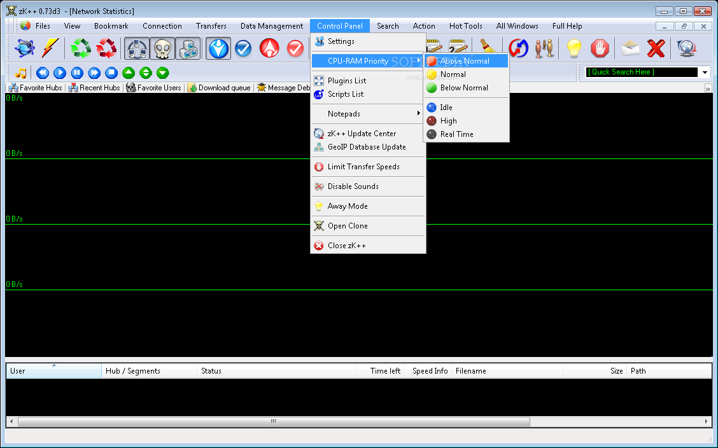This screenshot has height=448, width=718.
Task: Open Plugins List from the menu
Action: [368, 81]
